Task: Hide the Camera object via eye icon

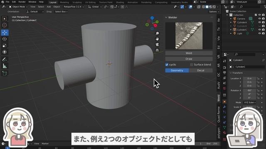Action: pos(259,19)
